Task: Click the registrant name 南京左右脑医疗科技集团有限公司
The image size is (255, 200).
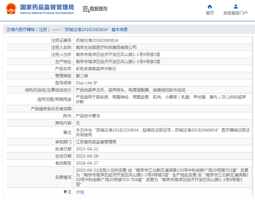Action: pyautogui.click(x=106, y=47)
